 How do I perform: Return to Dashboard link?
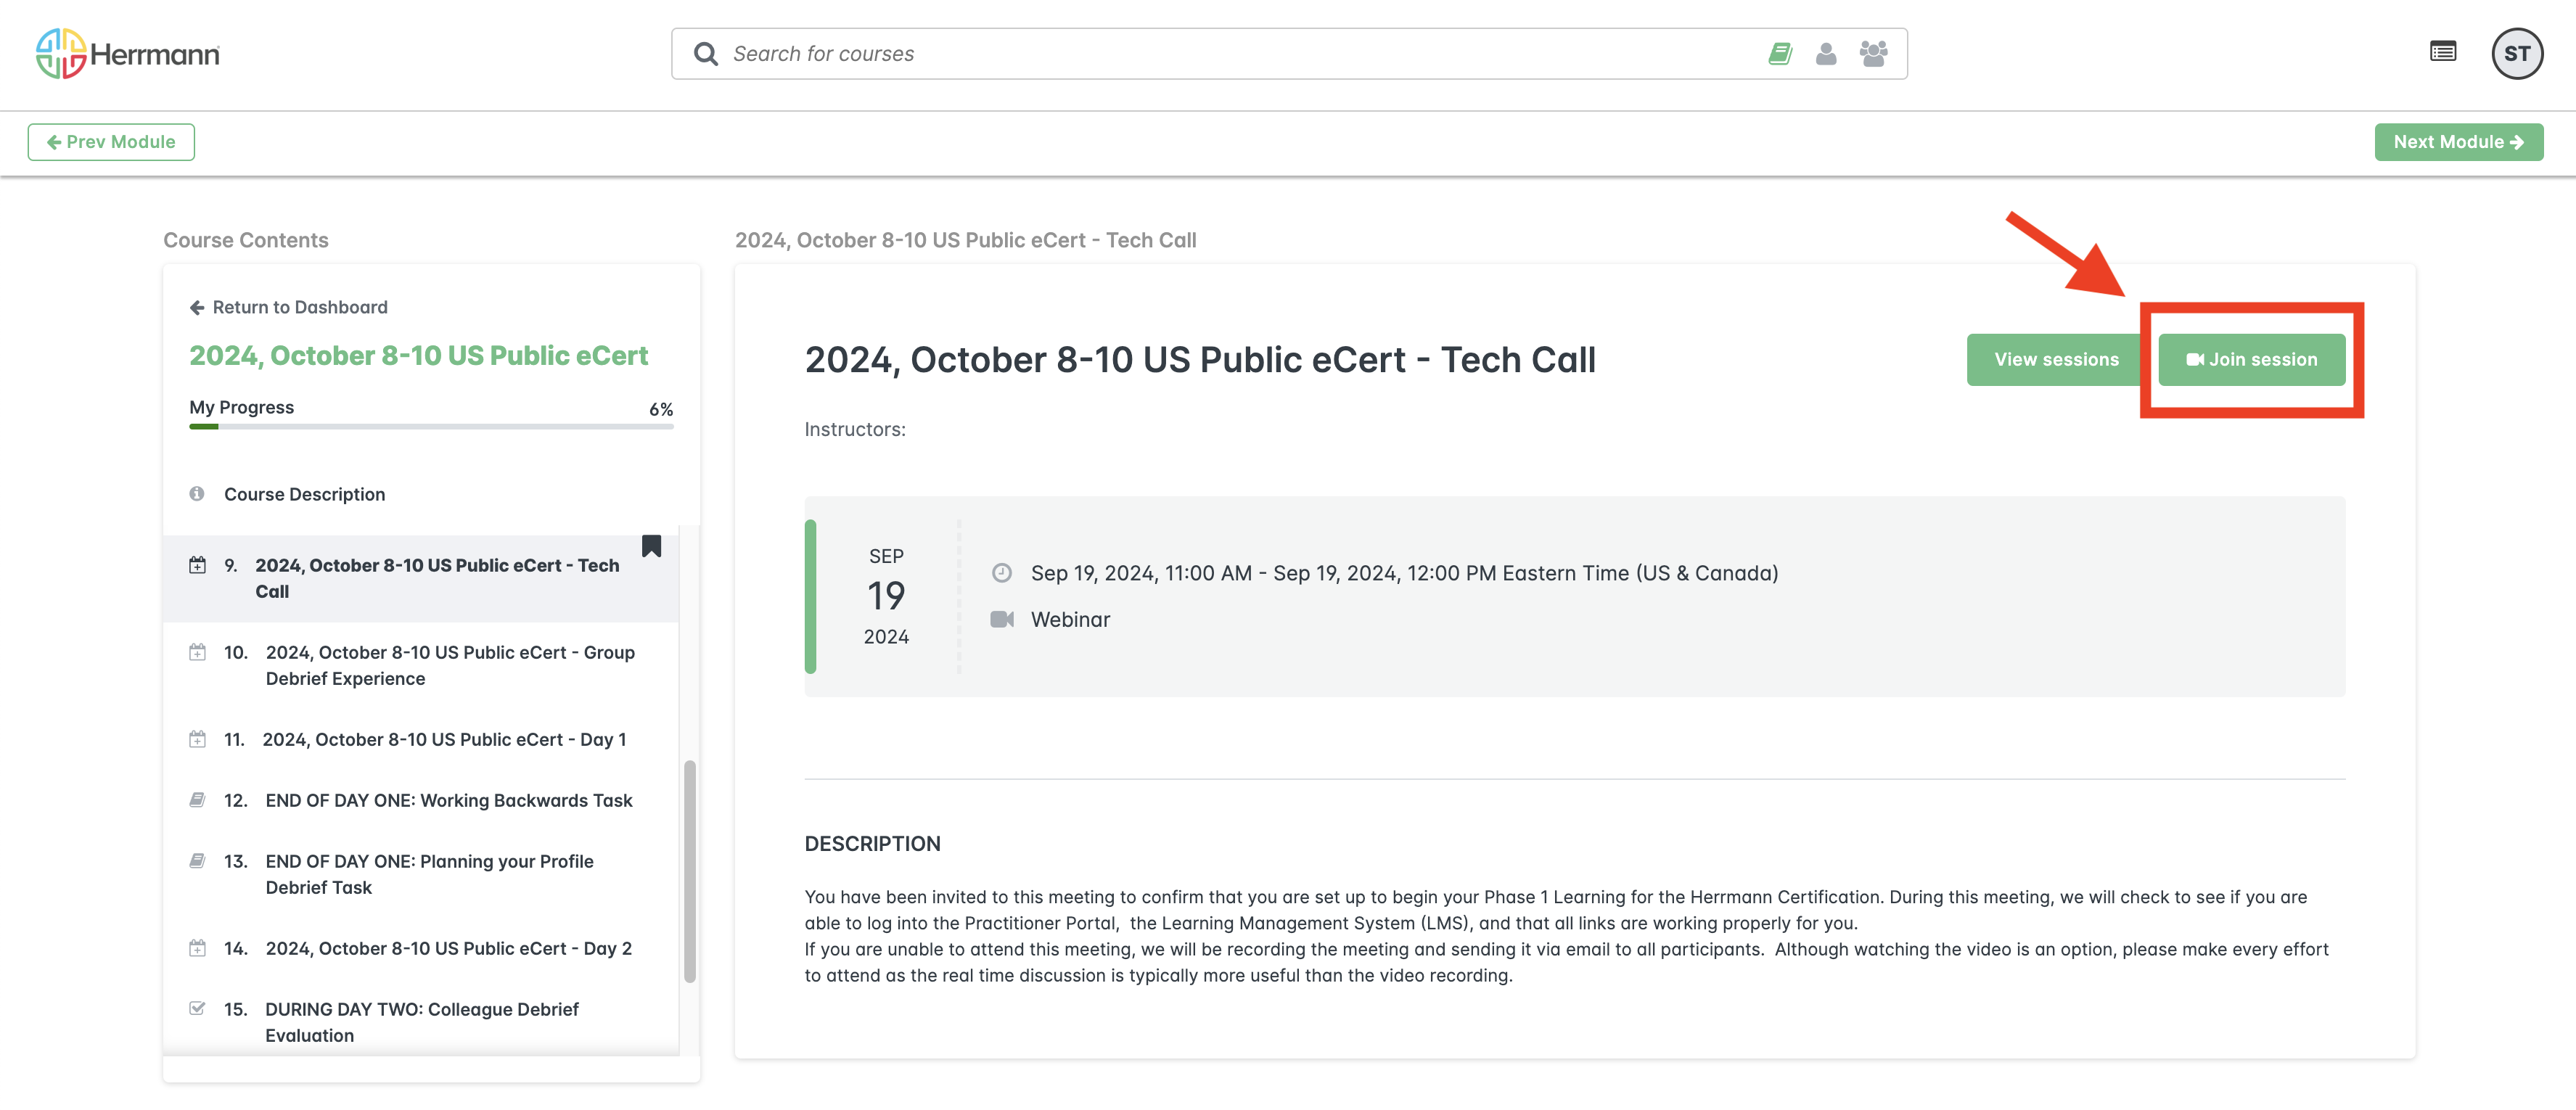[x=300, y=307]
